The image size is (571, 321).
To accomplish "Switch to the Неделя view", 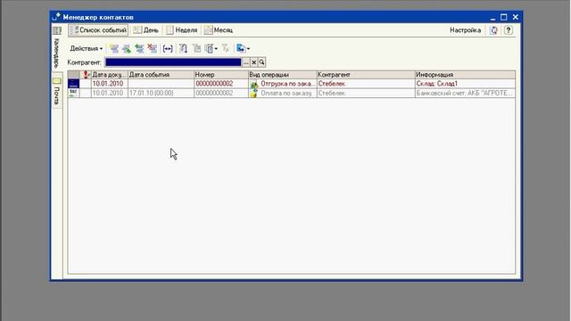I will pos(182,30).
